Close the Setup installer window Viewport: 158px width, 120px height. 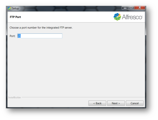coord(140,8)
